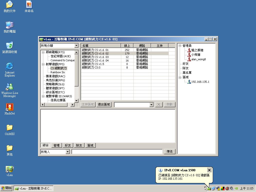The width and height of the screenshot is (256, 192).
Task: Click the NVIDIA tray icon
Action: (236, 188)
